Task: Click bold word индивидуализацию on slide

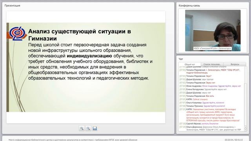Action: (89, 56)
